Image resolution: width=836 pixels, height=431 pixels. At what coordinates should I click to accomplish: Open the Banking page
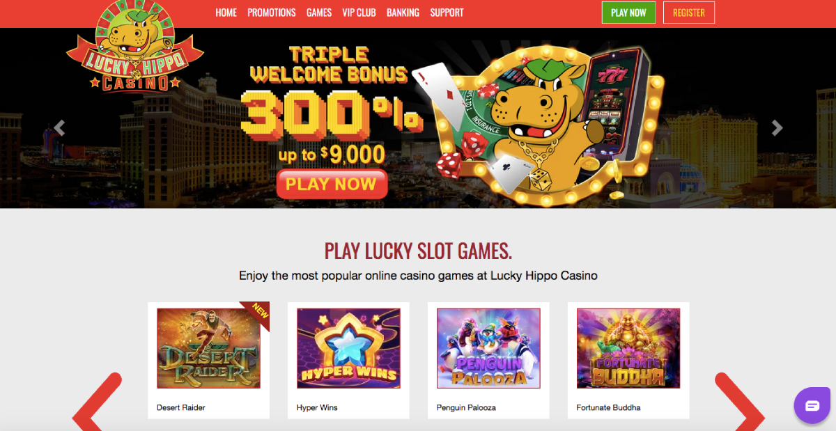pos(403,13)
